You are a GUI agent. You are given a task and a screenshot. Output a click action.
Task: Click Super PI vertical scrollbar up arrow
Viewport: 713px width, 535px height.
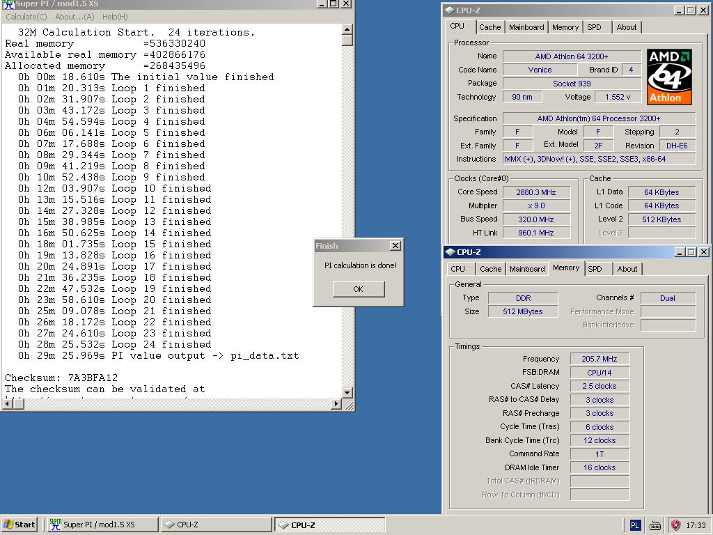coord(347,29)
